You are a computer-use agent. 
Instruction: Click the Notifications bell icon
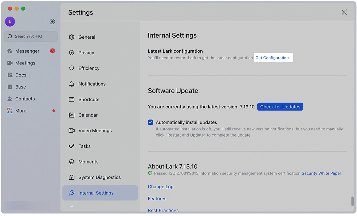[71, 84]
